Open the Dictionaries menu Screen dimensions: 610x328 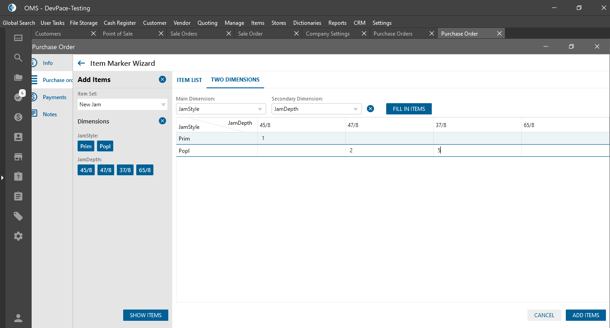[x=307, y=23]
